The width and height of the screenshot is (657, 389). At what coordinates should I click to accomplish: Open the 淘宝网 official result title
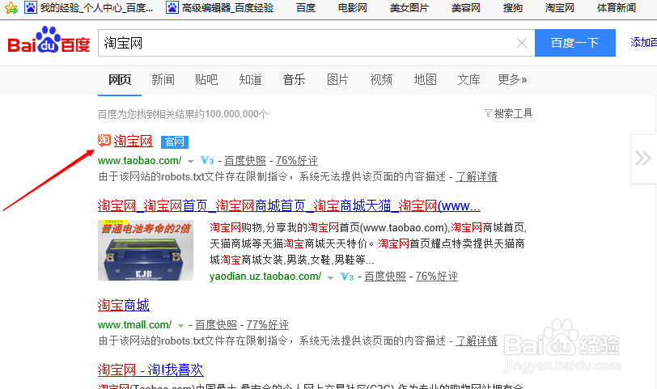(x=133, y=141)
